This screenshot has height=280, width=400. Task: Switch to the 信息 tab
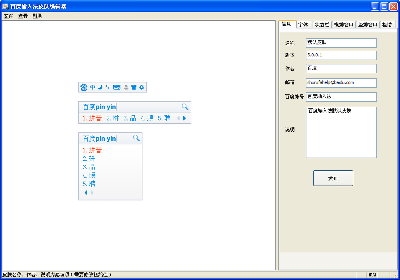[287, 24]
